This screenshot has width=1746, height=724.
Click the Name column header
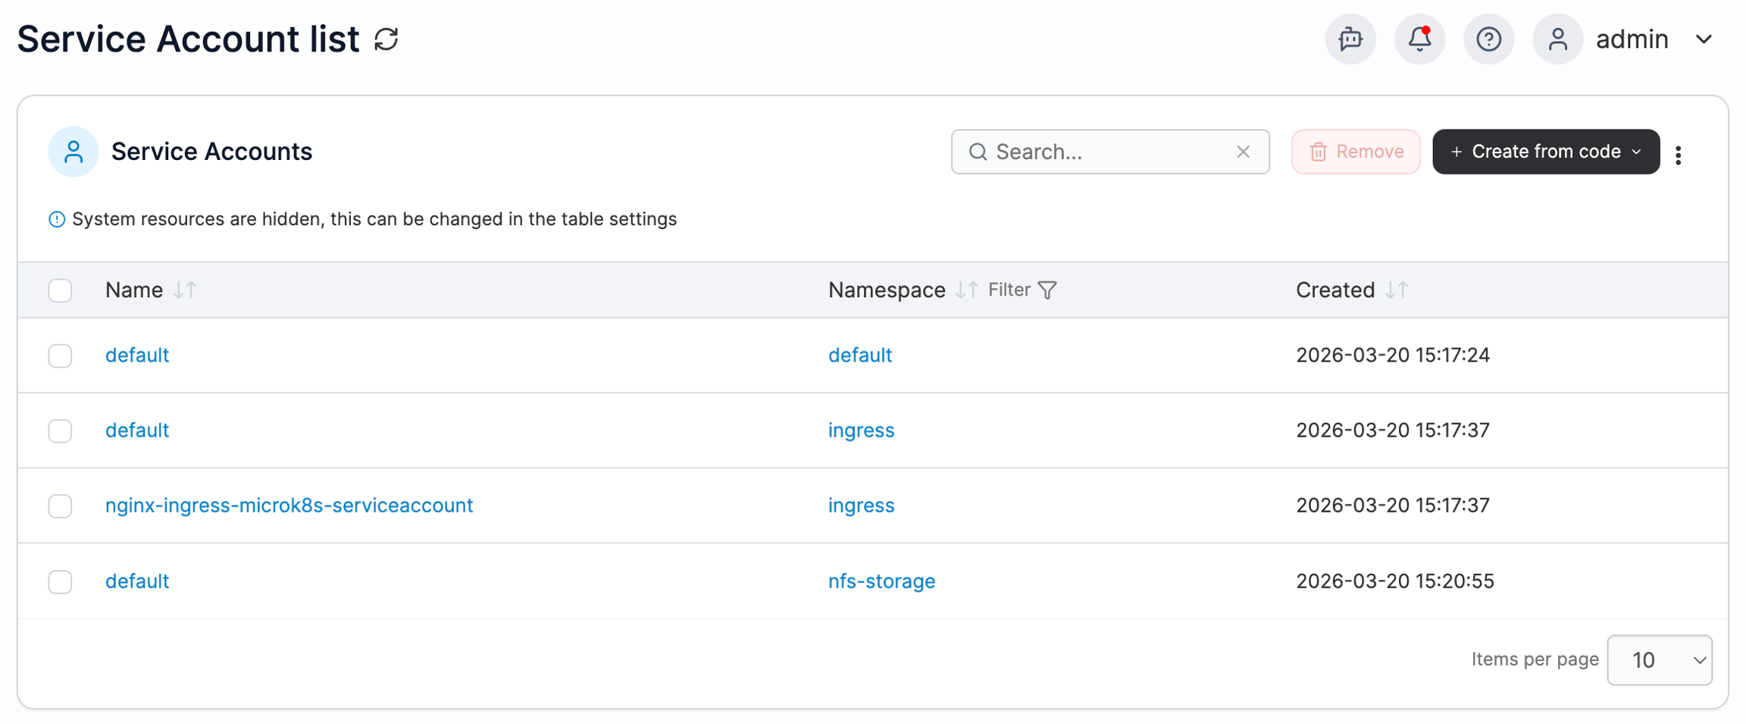pos(134,290)
